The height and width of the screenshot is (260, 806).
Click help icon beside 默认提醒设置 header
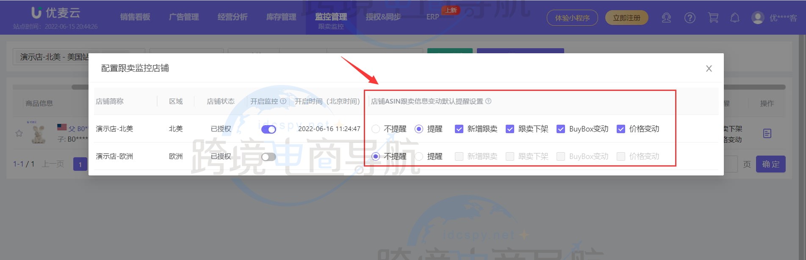click(x=488, y=101)
